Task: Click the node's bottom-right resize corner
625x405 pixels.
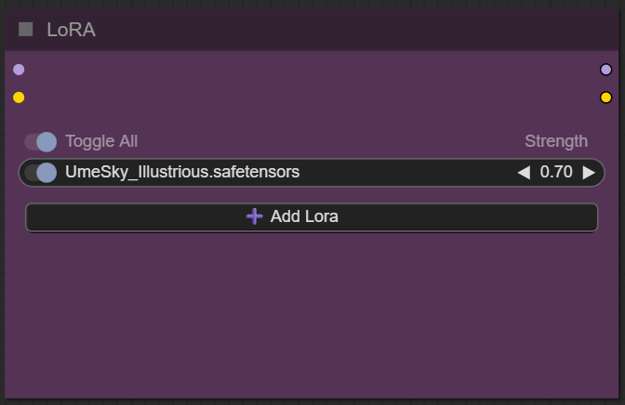Action: click(x=616, y=396)
